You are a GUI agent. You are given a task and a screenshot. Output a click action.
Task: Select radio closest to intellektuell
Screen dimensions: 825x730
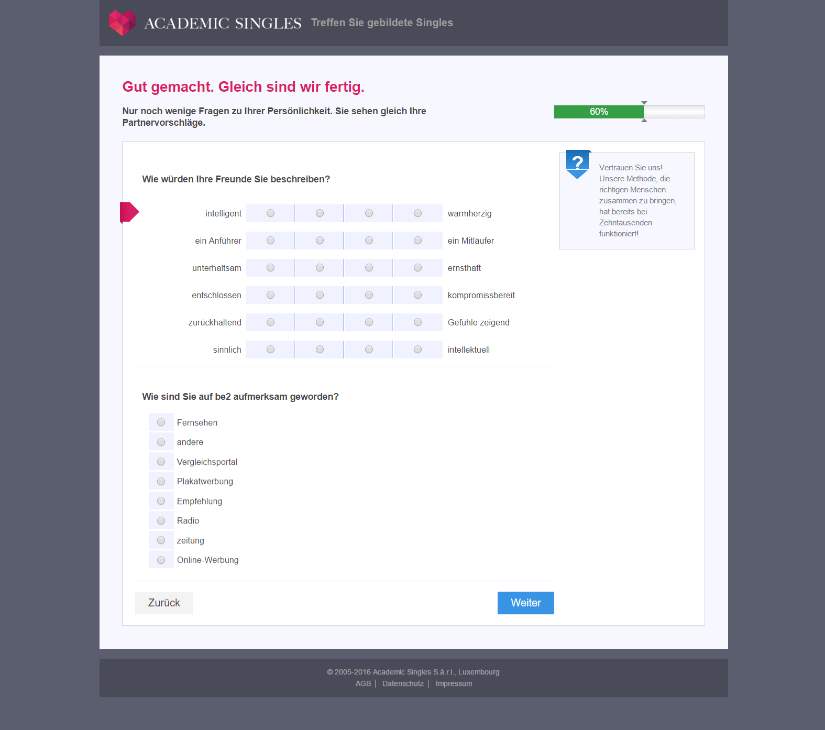[x=417, y=350]
